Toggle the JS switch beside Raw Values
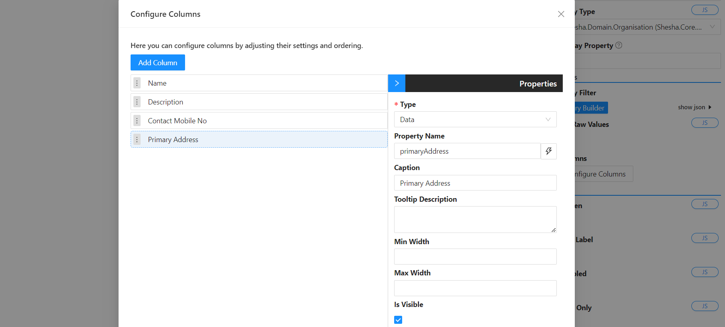725x327 pixels. click(705, 123)
